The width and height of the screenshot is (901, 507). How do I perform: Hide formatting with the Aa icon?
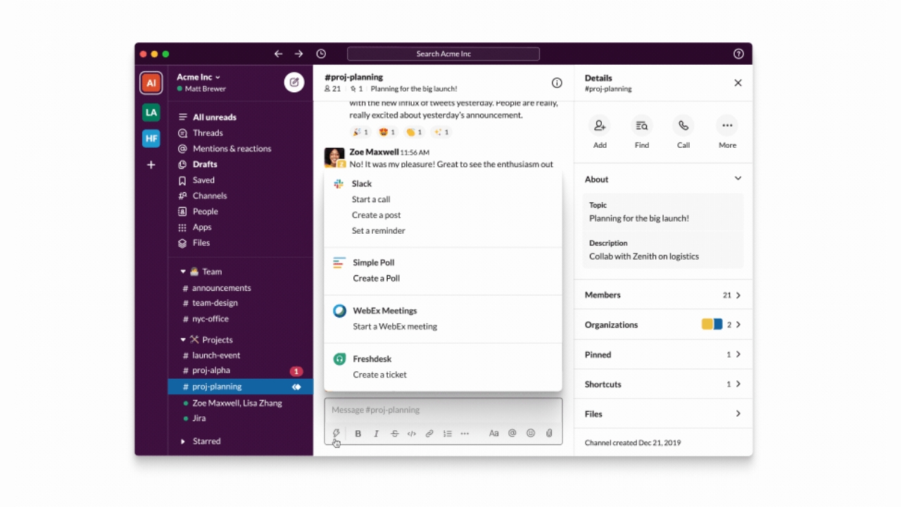point(493,434)
